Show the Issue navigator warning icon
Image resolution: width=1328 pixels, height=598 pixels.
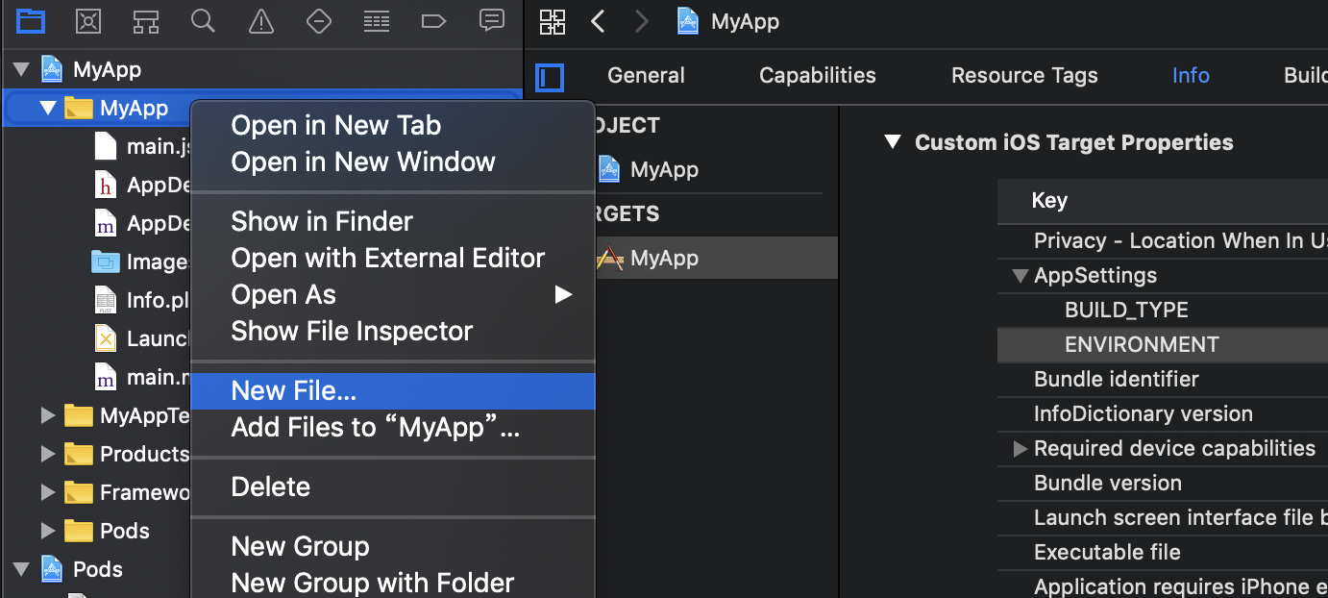260,20
